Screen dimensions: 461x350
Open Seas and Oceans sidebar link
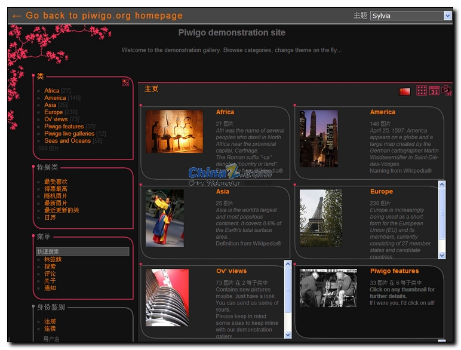tap(67, 140)
